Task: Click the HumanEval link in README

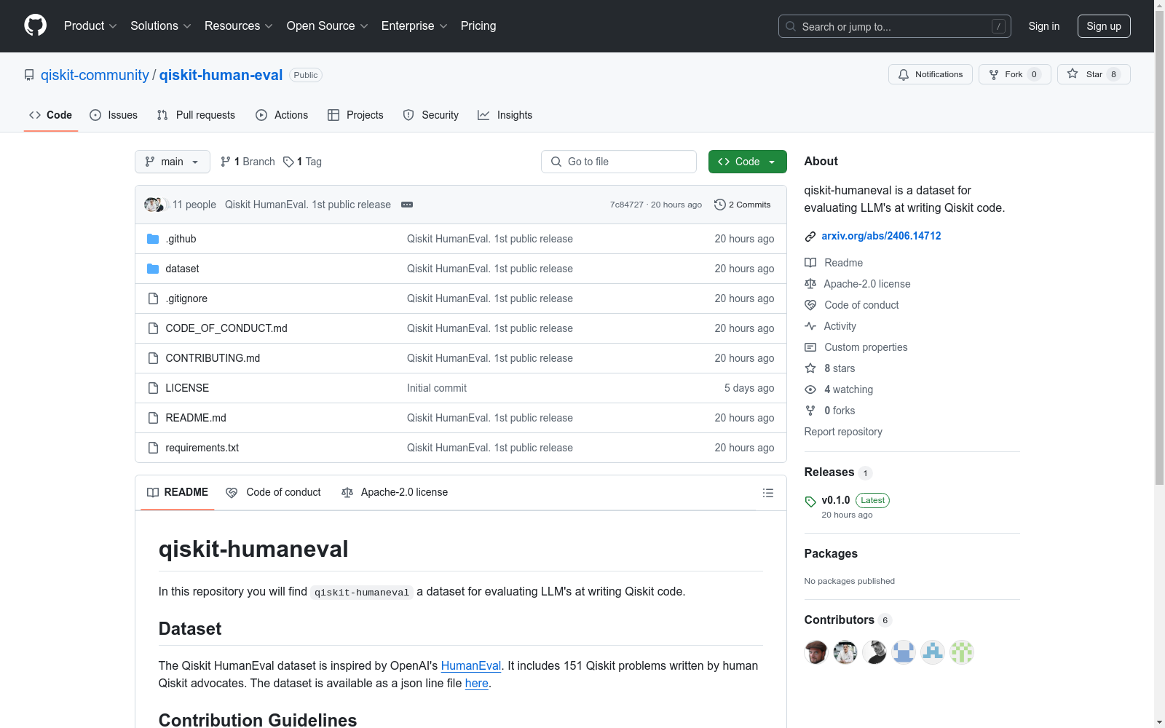Action: [x=471, y=665]
